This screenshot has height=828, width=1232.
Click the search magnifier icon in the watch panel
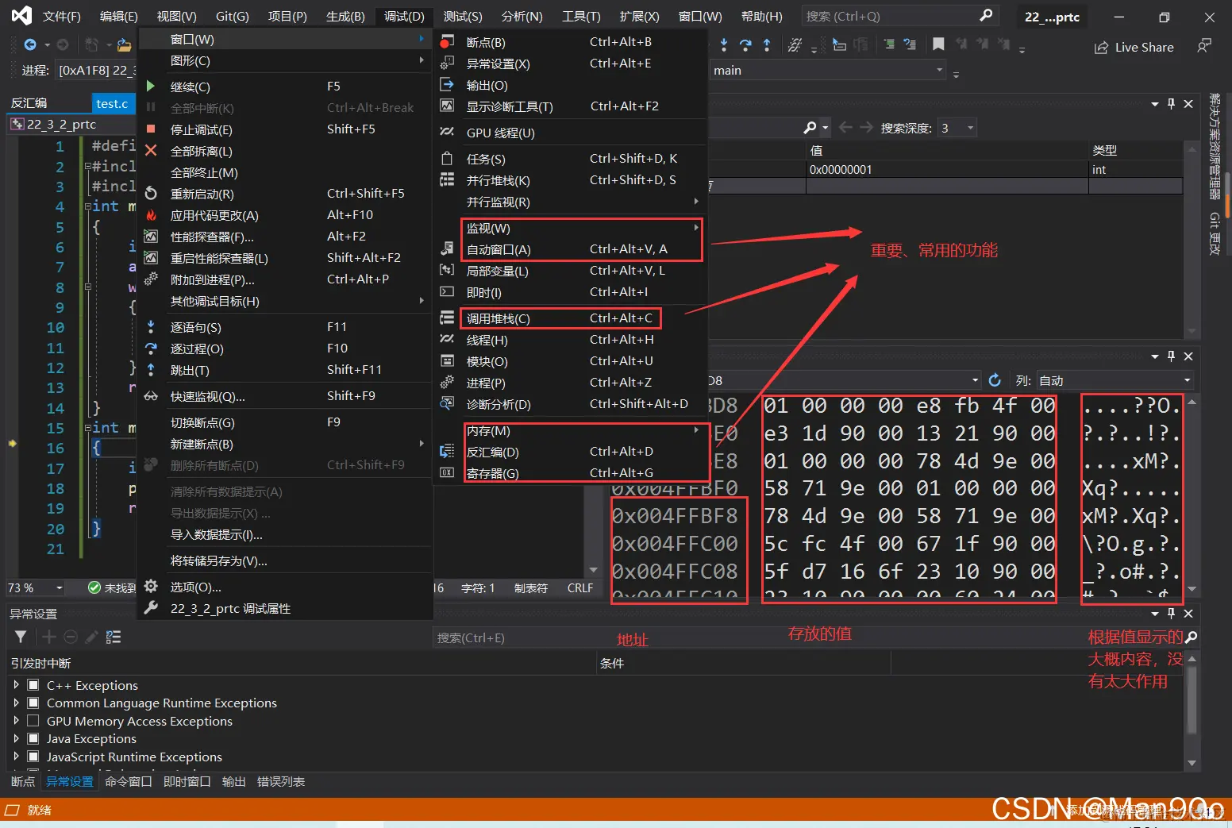(810, 127)
